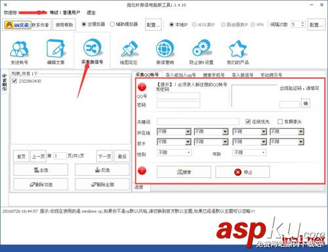This screenshot has height=252, width=328.
Task: Open the 地图定位 map pin tool
Action: tap(129, 52)
